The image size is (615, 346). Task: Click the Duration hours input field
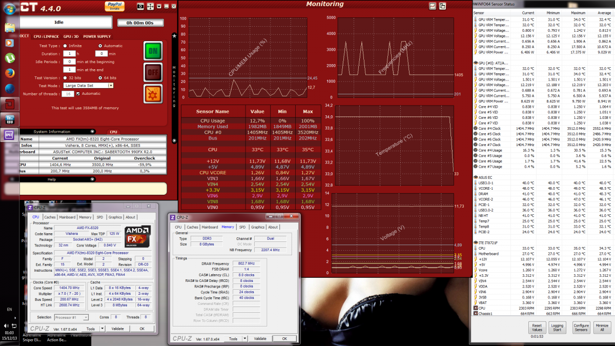click(x=69, y=53)
